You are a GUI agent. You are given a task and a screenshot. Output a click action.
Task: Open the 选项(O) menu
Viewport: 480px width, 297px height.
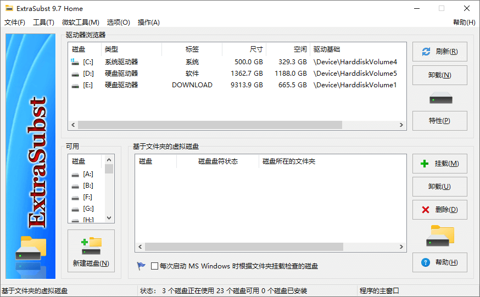pyautogui.click(x=118, y=23)
